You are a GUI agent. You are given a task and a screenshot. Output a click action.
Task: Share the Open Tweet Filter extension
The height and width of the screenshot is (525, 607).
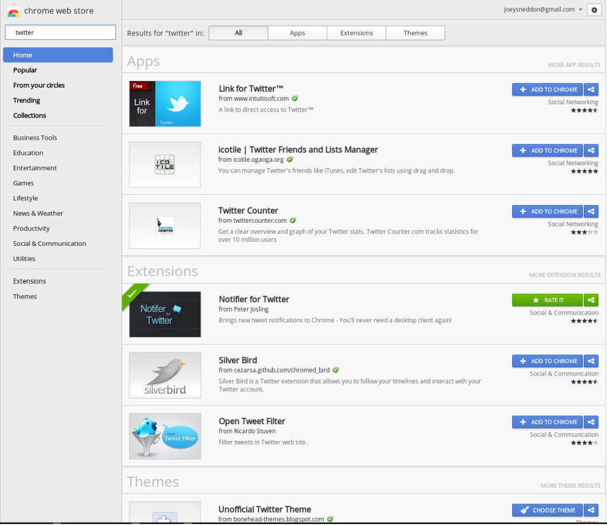point(591,422)
